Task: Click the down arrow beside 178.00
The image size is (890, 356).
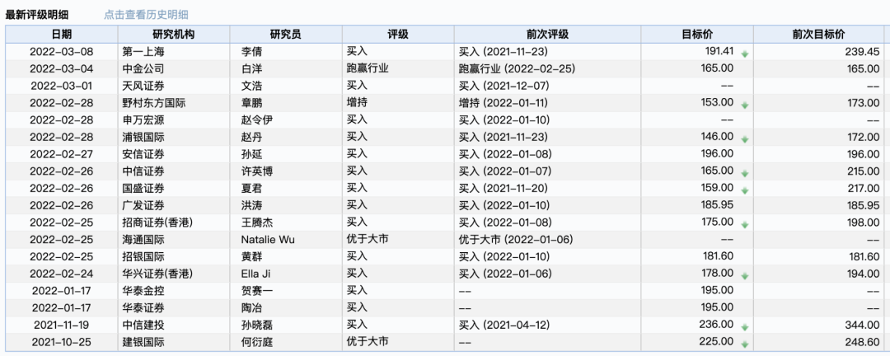Action: point(745,276)
